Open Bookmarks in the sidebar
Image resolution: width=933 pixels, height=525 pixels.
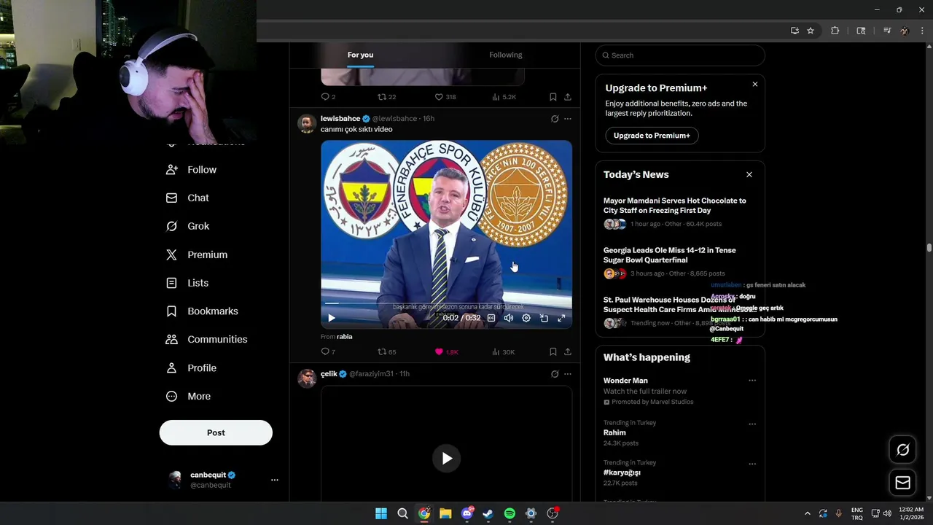point(203,311)
